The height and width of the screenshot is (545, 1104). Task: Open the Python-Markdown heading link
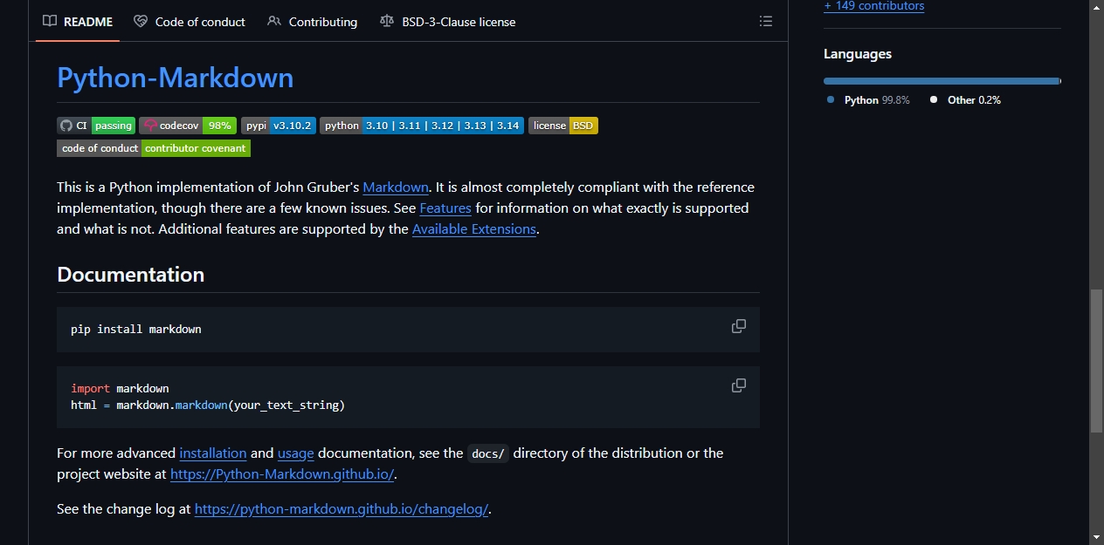point(176,78)
